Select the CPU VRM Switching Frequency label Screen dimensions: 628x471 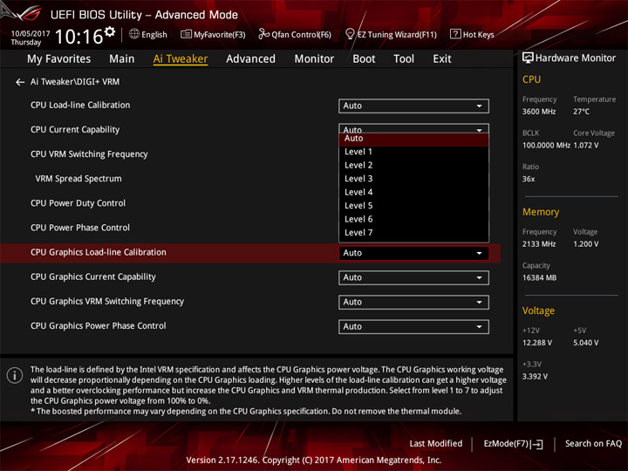pyautogui.click(x=89, y=154)
